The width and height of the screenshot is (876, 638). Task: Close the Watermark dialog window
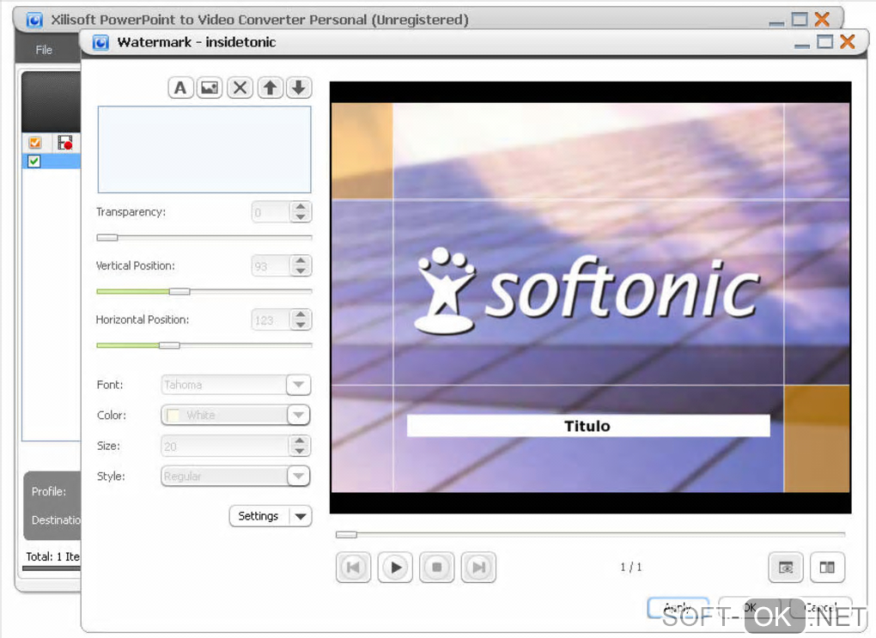[848, 42]
